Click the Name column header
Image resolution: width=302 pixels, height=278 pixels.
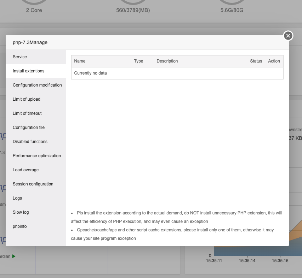[80, 61]
